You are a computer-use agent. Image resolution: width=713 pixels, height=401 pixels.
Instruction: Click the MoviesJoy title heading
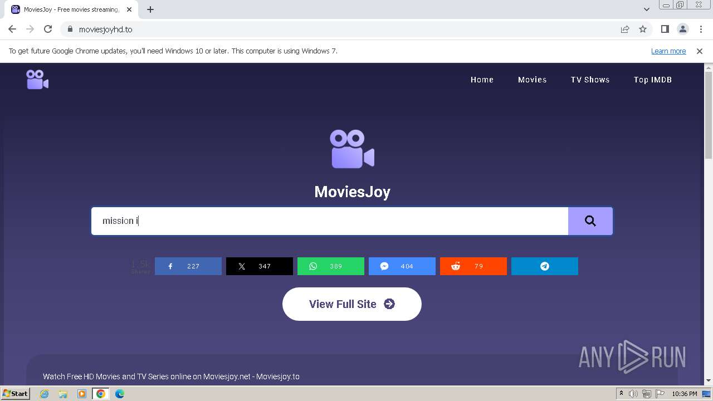pos(352,192)
